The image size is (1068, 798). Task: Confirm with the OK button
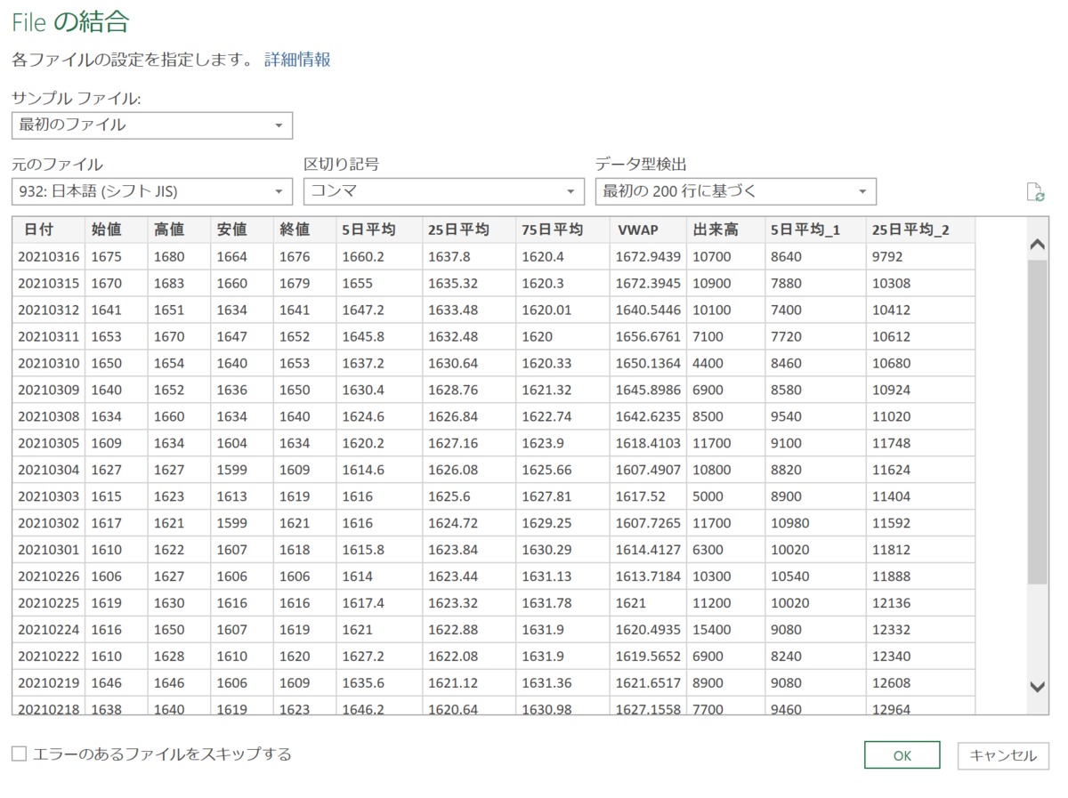(902, 755)
